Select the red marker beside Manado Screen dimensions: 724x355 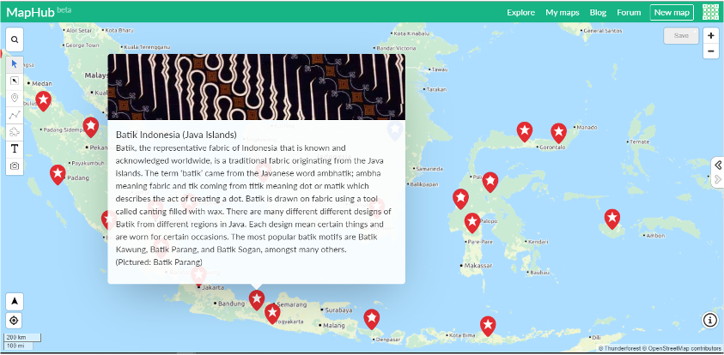[559, 133]
